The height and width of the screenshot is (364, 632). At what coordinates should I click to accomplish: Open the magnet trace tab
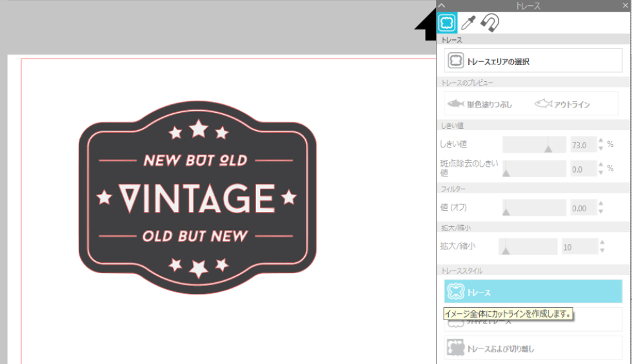[489, 23]
